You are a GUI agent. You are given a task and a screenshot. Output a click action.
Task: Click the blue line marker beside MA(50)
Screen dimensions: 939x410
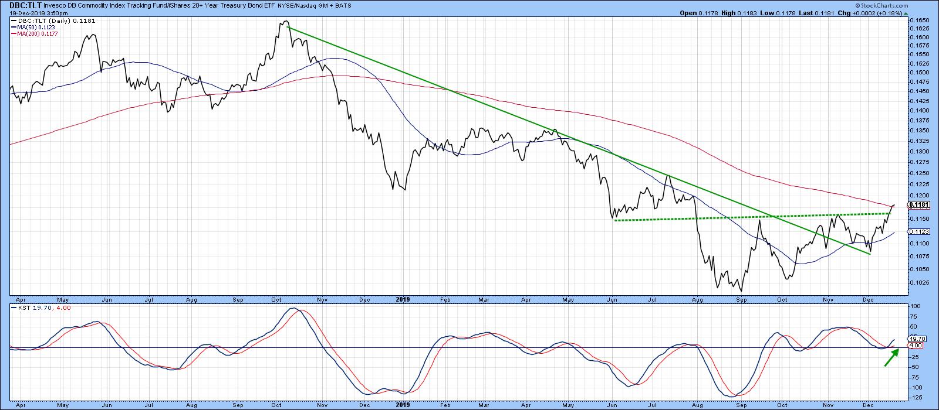pos(13,27)
